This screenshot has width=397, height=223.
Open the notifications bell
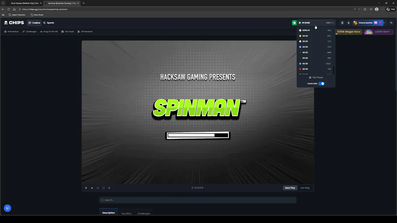(348, 23)
